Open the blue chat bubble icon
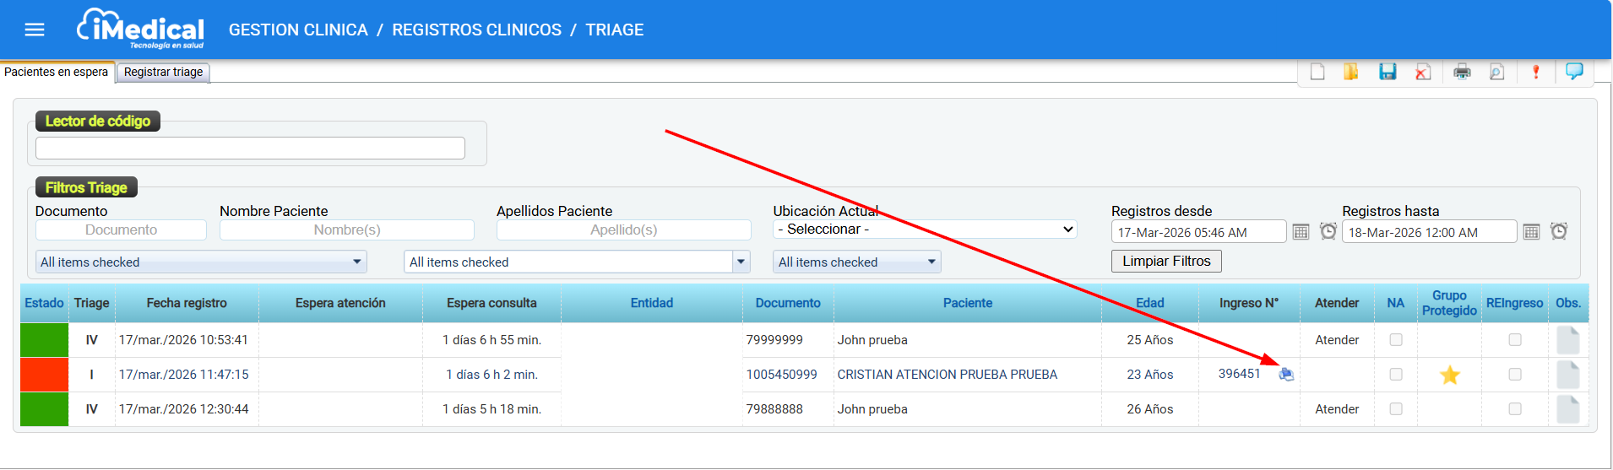The width and height of the screenshot is (1613, 470). click(x=1574, y=71)
